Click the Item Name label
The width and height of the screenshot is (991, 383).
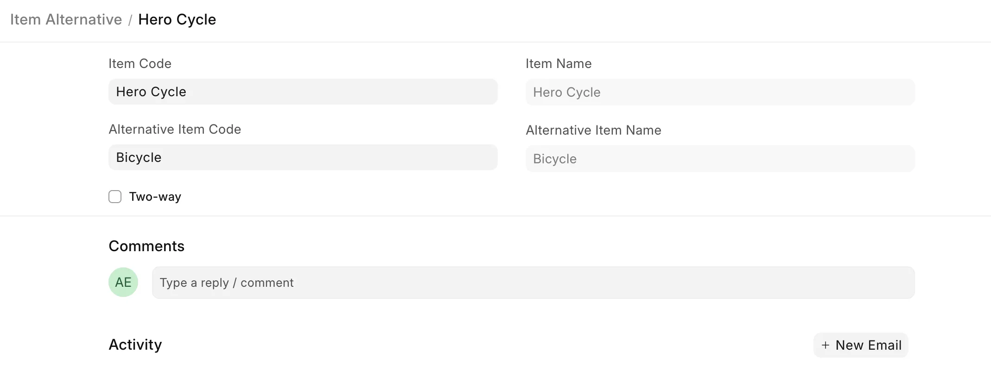click(x=559, y=63)
